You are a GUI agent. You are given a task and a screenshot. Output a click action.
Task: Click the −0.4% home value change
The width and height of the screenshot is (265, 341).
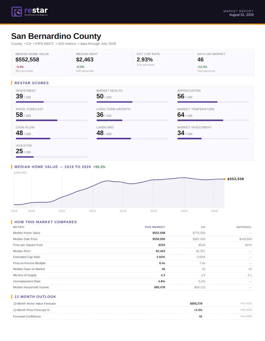20,67
